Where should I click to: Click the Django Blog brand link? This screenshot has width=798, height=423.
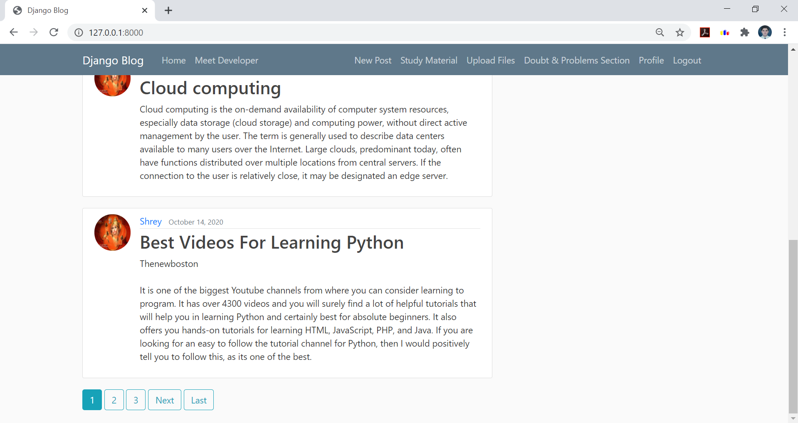click(x=113, y=61)
